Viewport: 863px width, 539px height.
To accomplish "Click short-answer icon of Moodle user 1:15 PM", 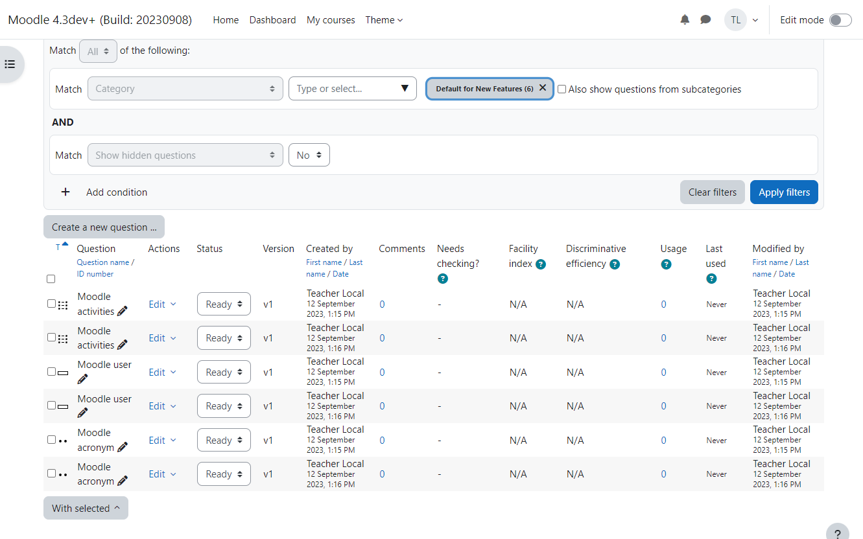I will 63,373.
